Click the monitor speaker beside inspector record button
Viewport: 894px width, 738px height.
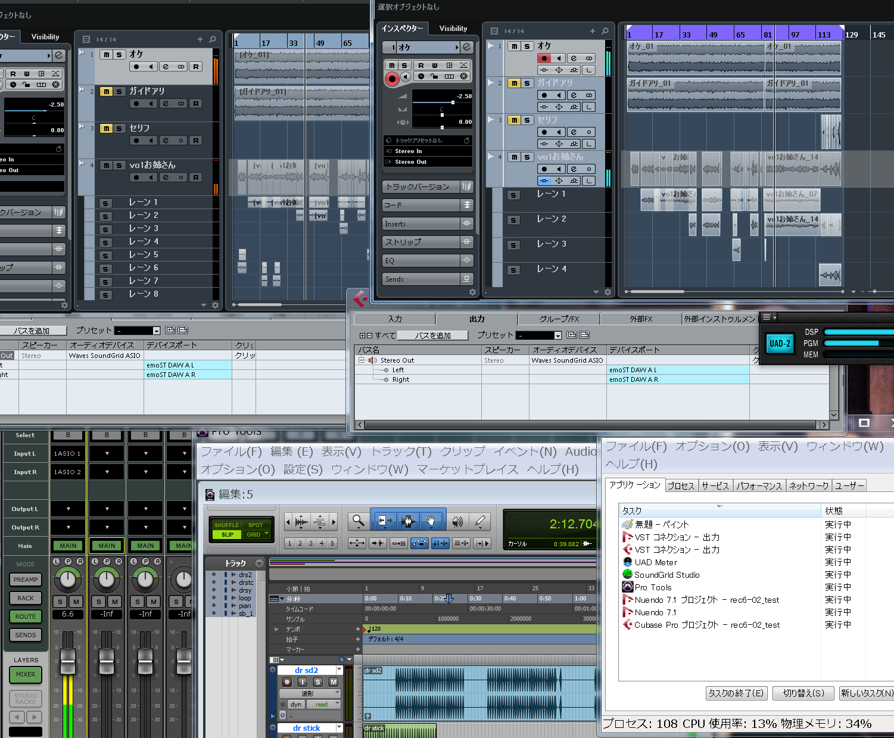point(406,77)
